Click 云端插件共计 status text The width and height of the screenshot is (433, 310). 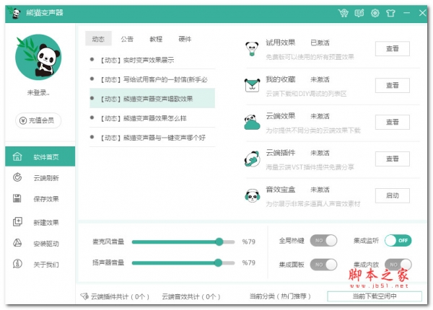coord(120,296)
